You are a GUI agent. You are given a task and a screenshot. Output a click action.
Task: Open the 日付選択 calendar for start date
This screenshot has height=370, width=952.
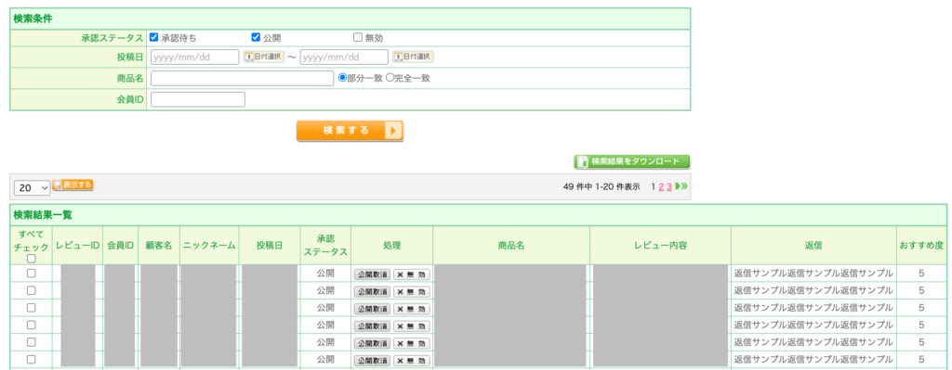(x=263, y=57)
